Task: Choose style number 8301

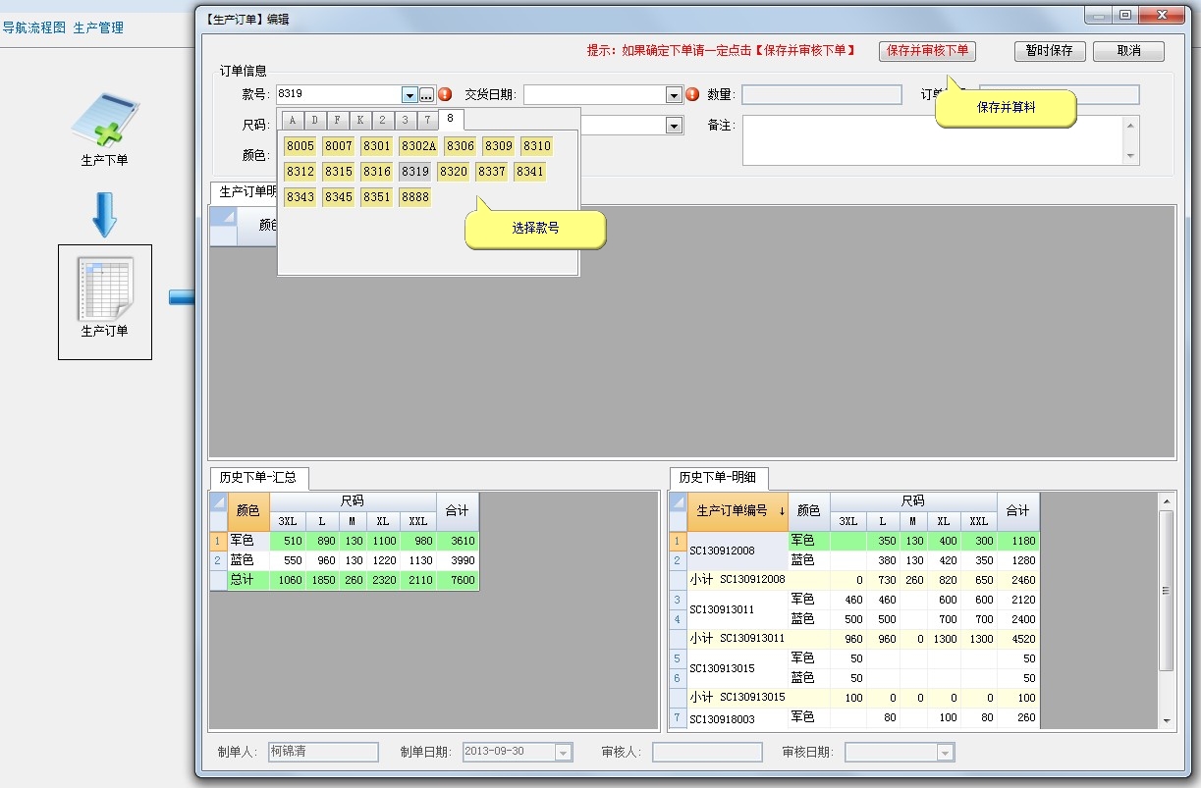Action: [377, 146]
